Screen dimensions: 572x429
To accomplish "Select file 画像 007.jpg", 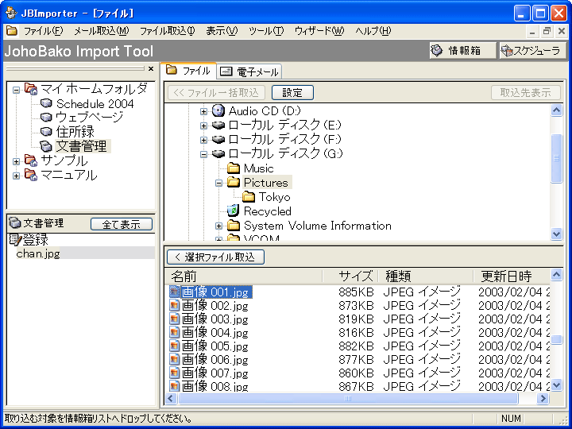I will point(214,373).
